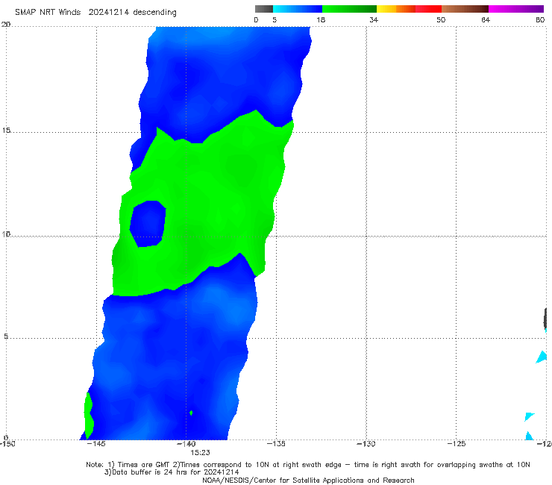Viewport: 552px width, 485px height.
Task: Click the color bar label '18'
Action: [321, 19]
